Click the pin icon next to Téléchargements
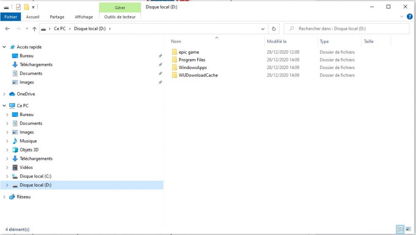 [x=160, y=65]
